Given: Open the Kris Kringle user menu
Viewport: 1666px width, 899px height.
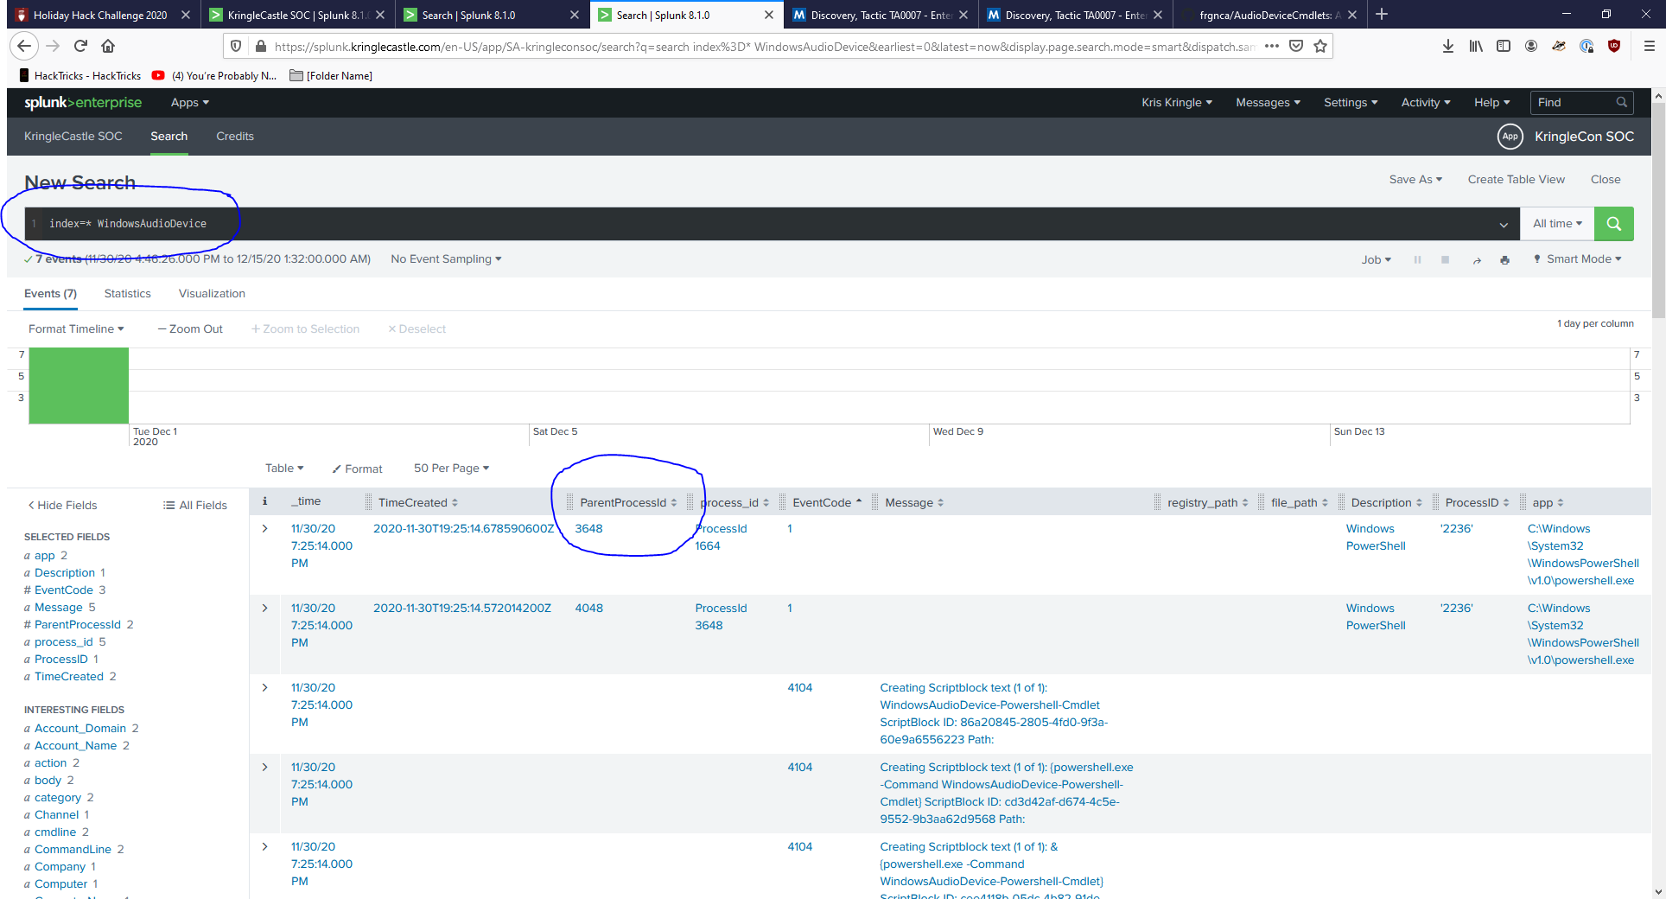Looking at the screenshot, I should (x=1177, y=103).
